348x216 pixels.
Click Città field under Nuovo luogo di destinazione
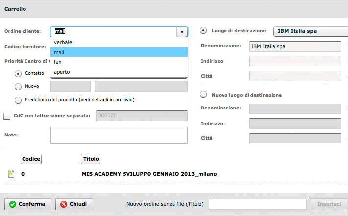(295, 138)
